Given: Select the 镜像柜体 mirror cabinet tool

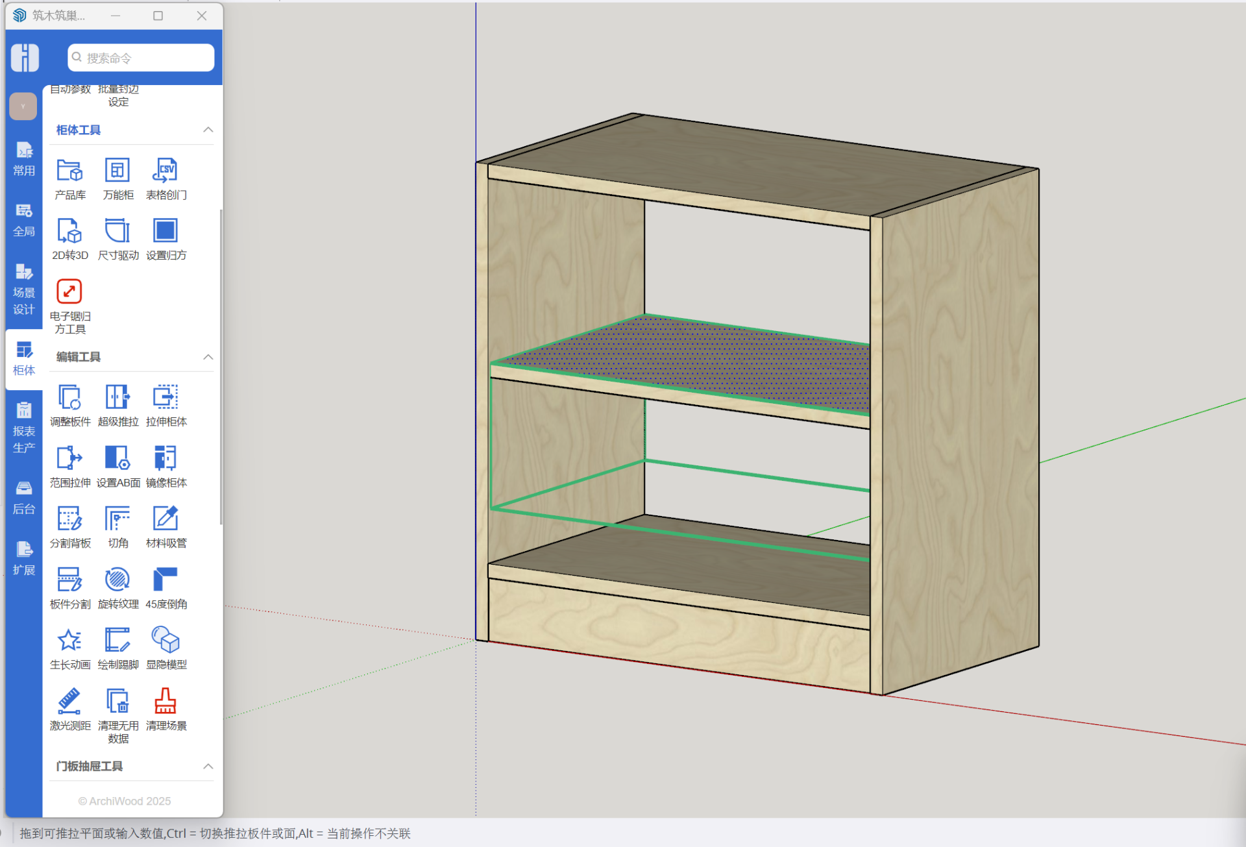Looking at the screenshot, I should 165,459.
